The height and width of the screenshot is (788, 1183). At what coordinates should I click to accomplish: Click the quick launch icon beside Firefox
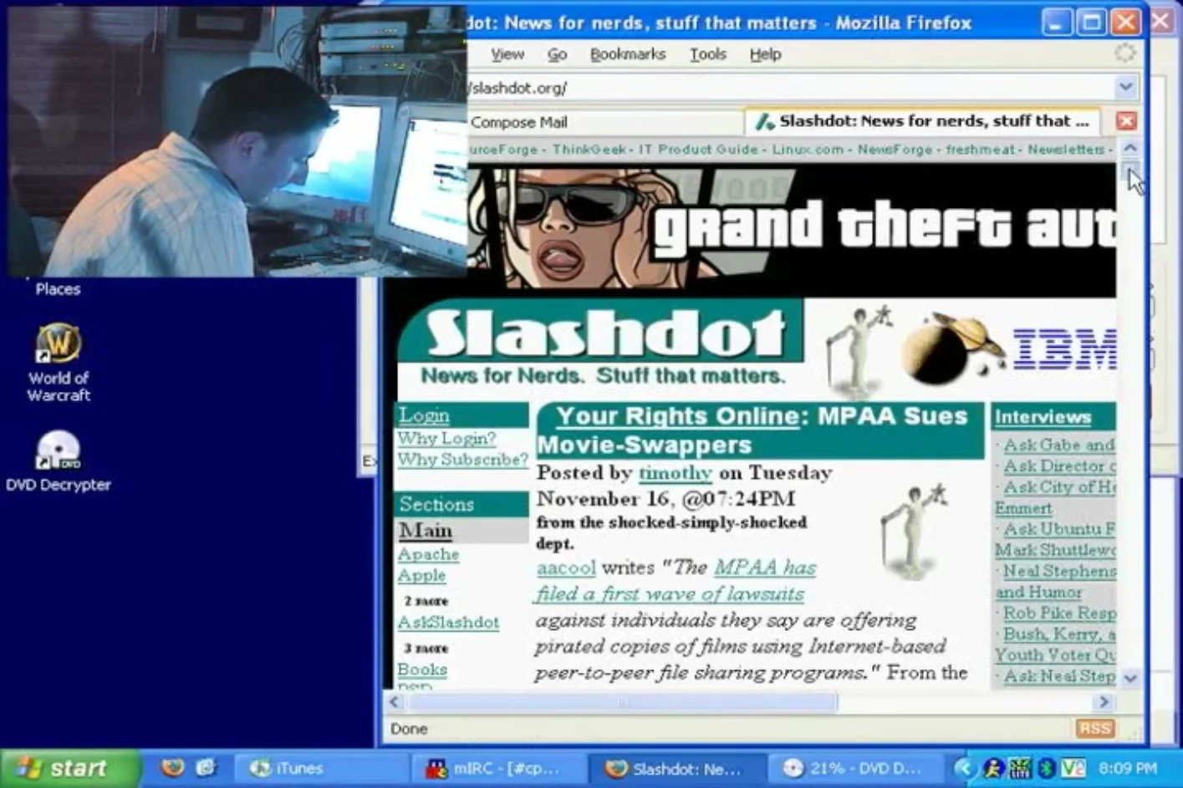coord(207,768)
